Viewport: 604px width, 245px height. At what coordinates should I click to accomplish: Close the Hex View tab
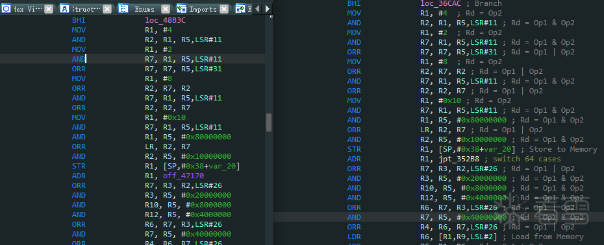pyautogui.click(x=49, y=9)
